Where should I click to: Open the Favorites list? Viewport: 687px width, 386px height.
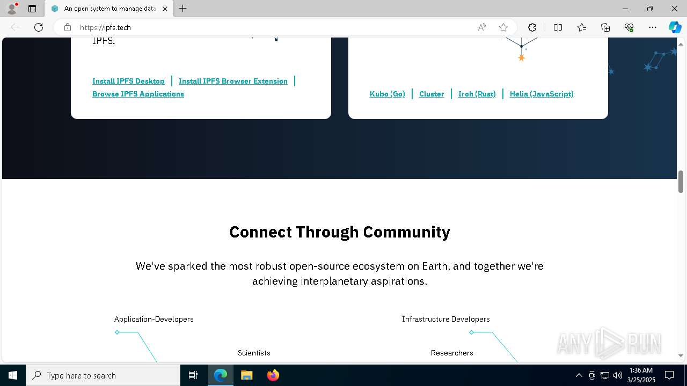coord(582,27)
